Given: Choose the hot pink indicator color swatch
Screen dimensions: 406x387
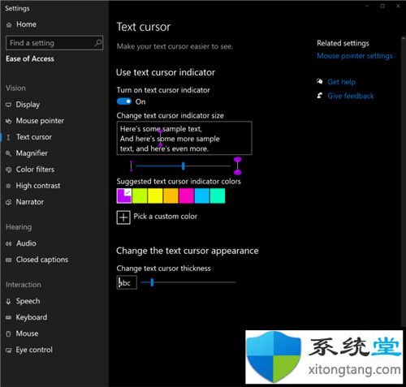Looking at the screenshot, I should click(x=186, y=196).
